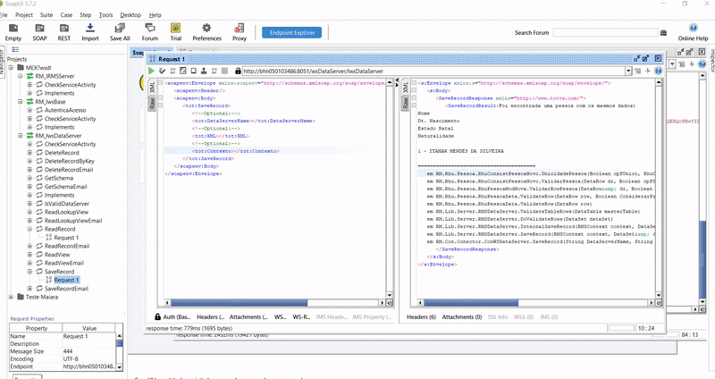Click the plus icon right of endpoint URL

coord(647,71)
